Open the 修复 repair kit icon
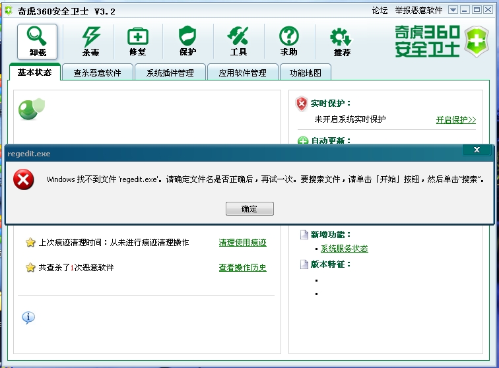Image resolution: width=499 pixels, height=368 pixels. 138,42
